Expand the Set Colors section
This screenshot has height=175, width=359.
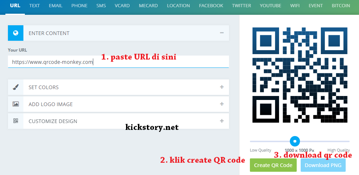point(221,87)
